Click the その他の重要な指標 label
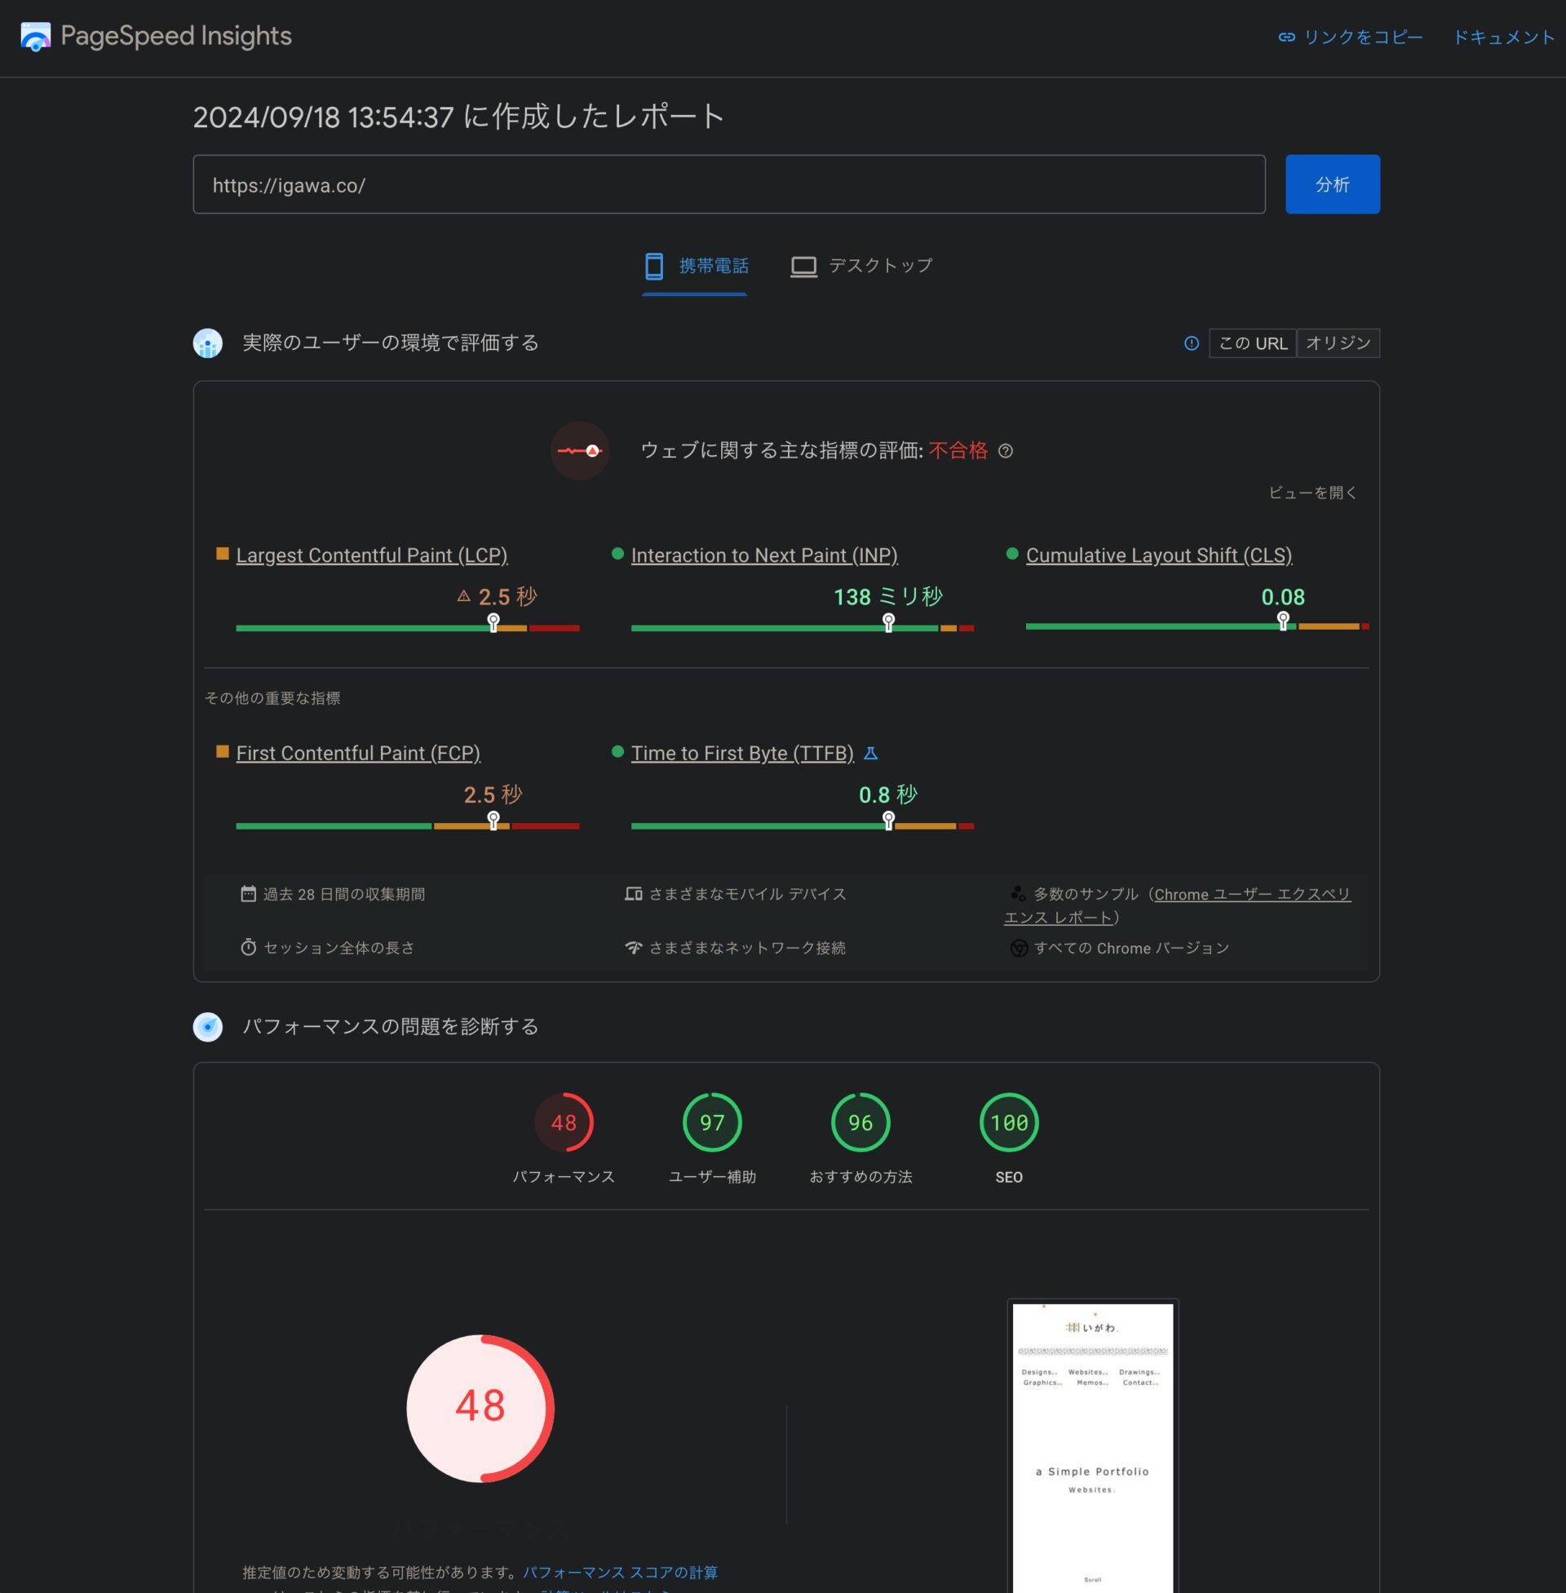 [272, 698]
